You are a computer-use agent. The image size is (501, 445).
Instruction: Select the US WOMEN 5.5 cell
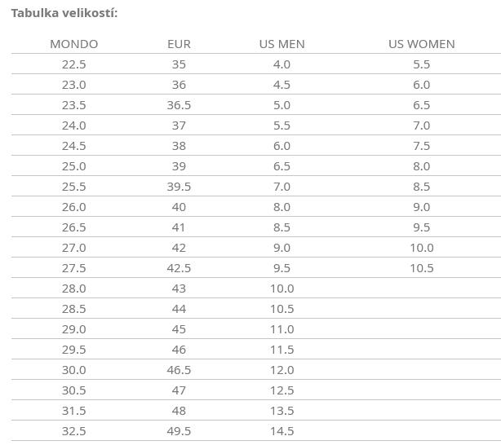click(421, 64)
